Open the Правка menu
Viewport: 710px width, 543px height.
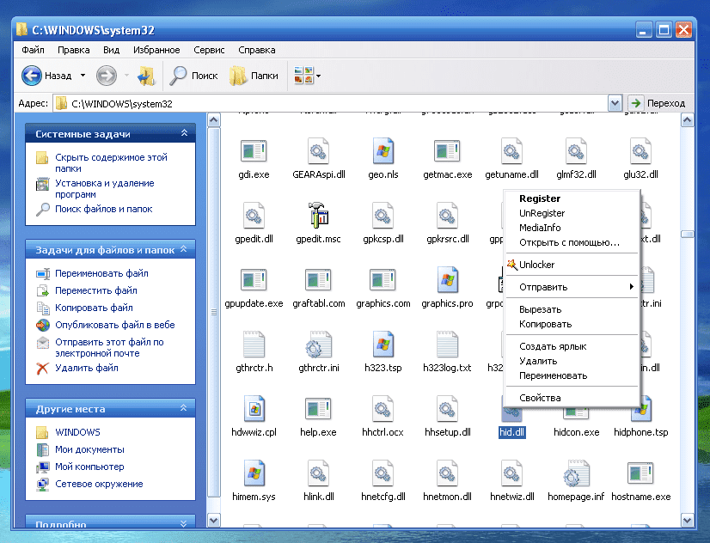73,50
